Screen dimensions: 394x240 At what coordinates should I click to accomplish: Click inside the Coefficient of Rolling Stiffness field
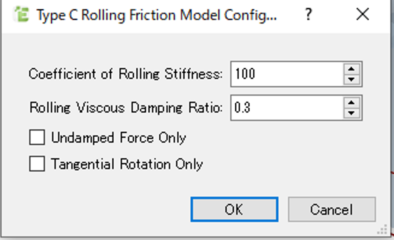pos(282,74)
